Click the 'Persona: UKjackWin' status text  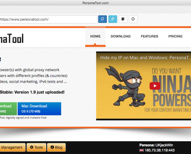point(156,145)
